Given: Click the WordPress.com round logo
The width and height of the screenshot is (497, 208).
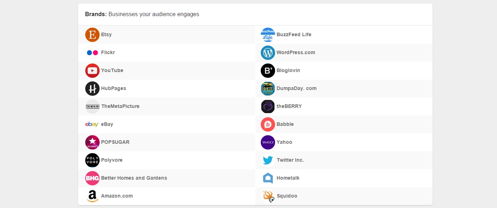Looking at the screenshot, I should click(268, 53).
